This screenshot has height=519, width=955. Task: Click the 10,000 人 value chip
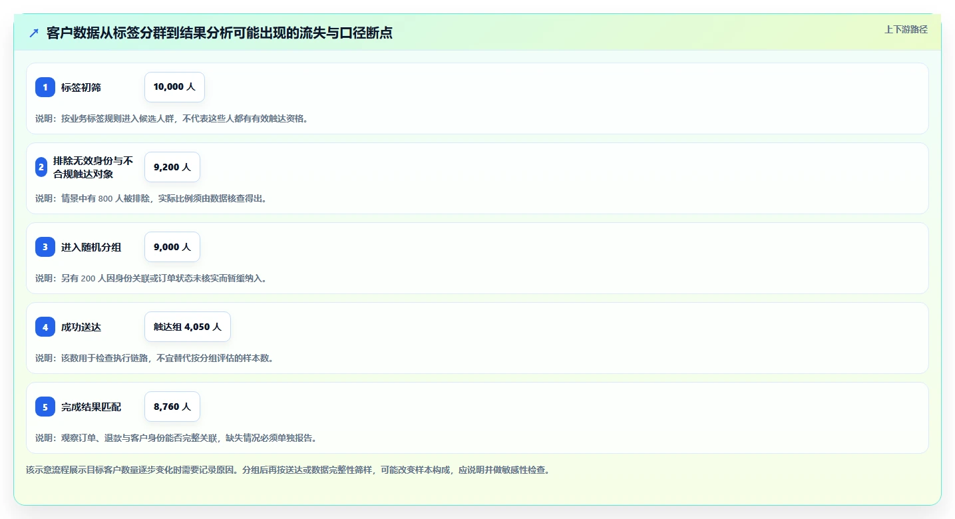click(174, 87)
